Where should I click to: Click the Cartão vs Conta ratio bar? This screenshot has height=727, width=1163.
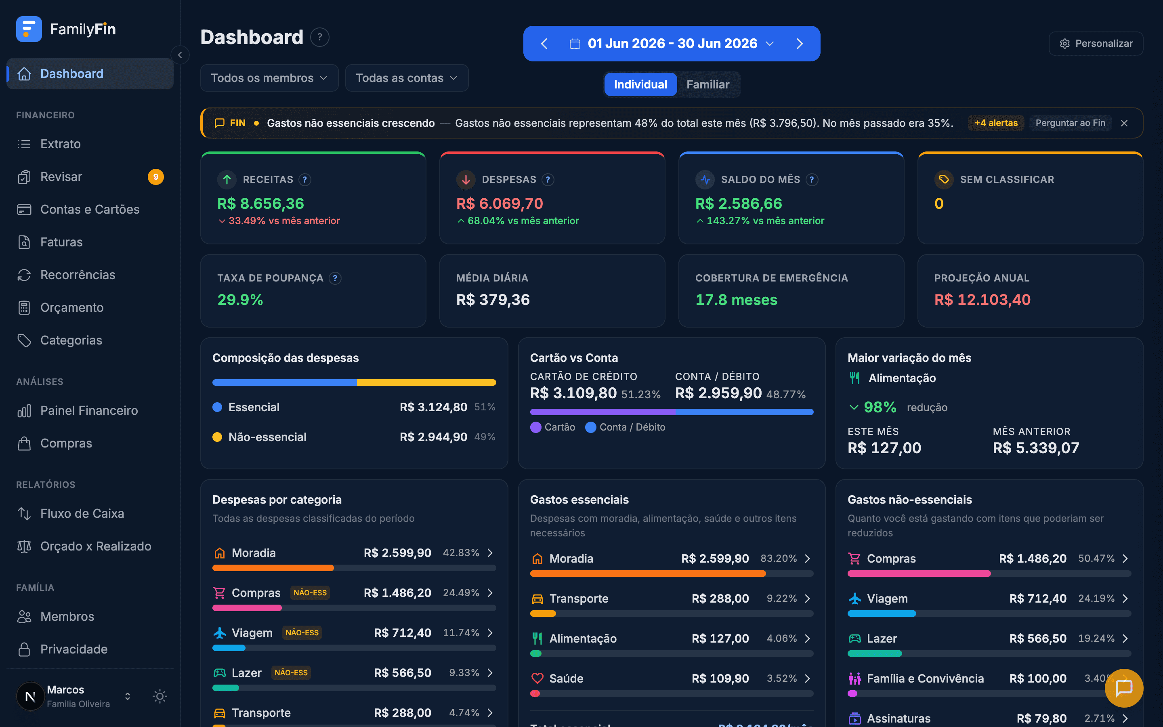click(x=672, y=412)
